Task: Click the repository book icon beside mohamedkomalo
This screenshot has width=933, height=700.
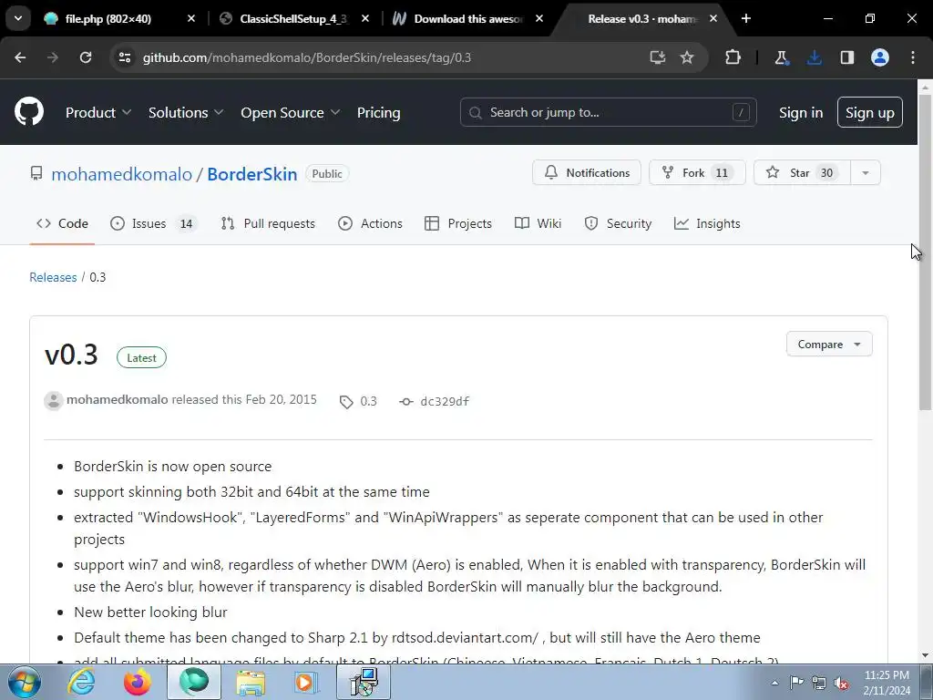Action: click(x=36, y=173)
